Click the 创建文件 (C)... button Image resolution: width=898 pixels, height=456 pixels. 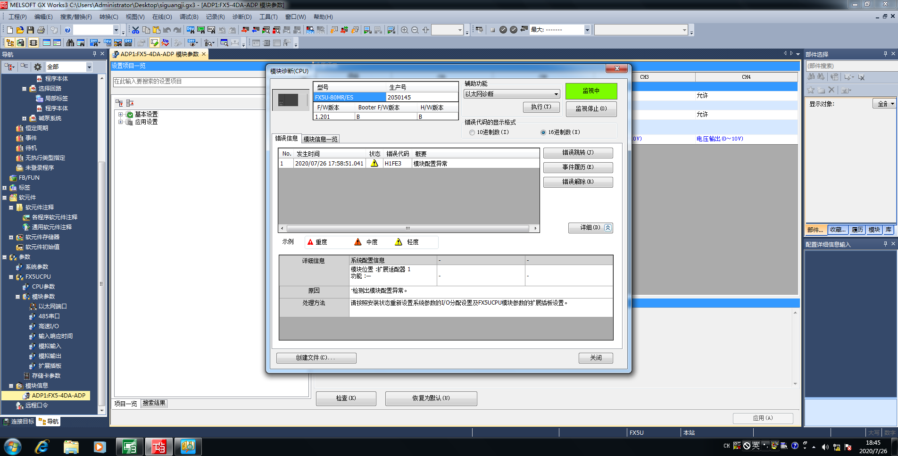(316, 358)
